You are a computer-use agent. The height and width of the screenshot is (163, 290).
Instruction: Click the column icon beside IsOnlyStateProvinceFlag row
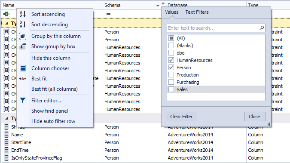[x=6, y=158]
